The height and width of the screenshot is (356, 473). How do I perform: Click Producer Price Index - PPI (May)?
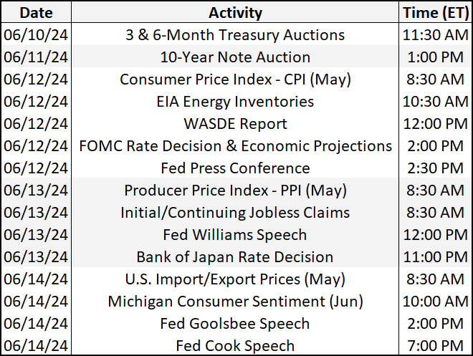(x=235, y=191)
